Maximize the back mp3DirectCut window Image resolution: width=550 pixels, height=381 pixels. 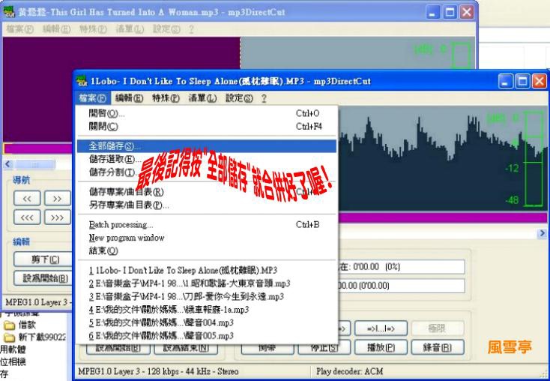450,13
